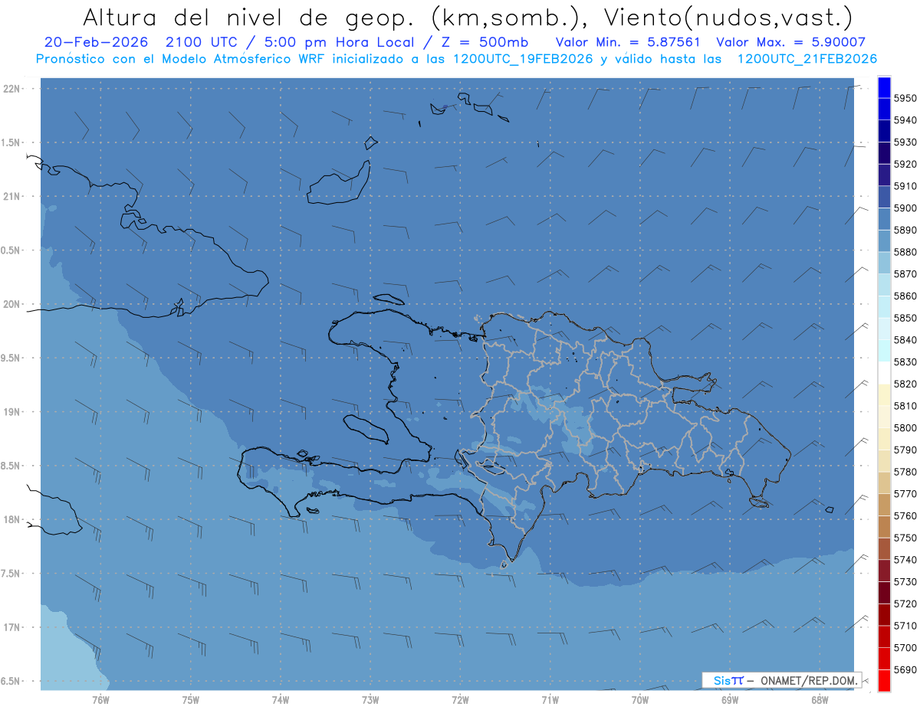The width and height of the screenshot is (920, 710).
Task: Click the colorbar value '5820'
Action: tap(905, 384)
